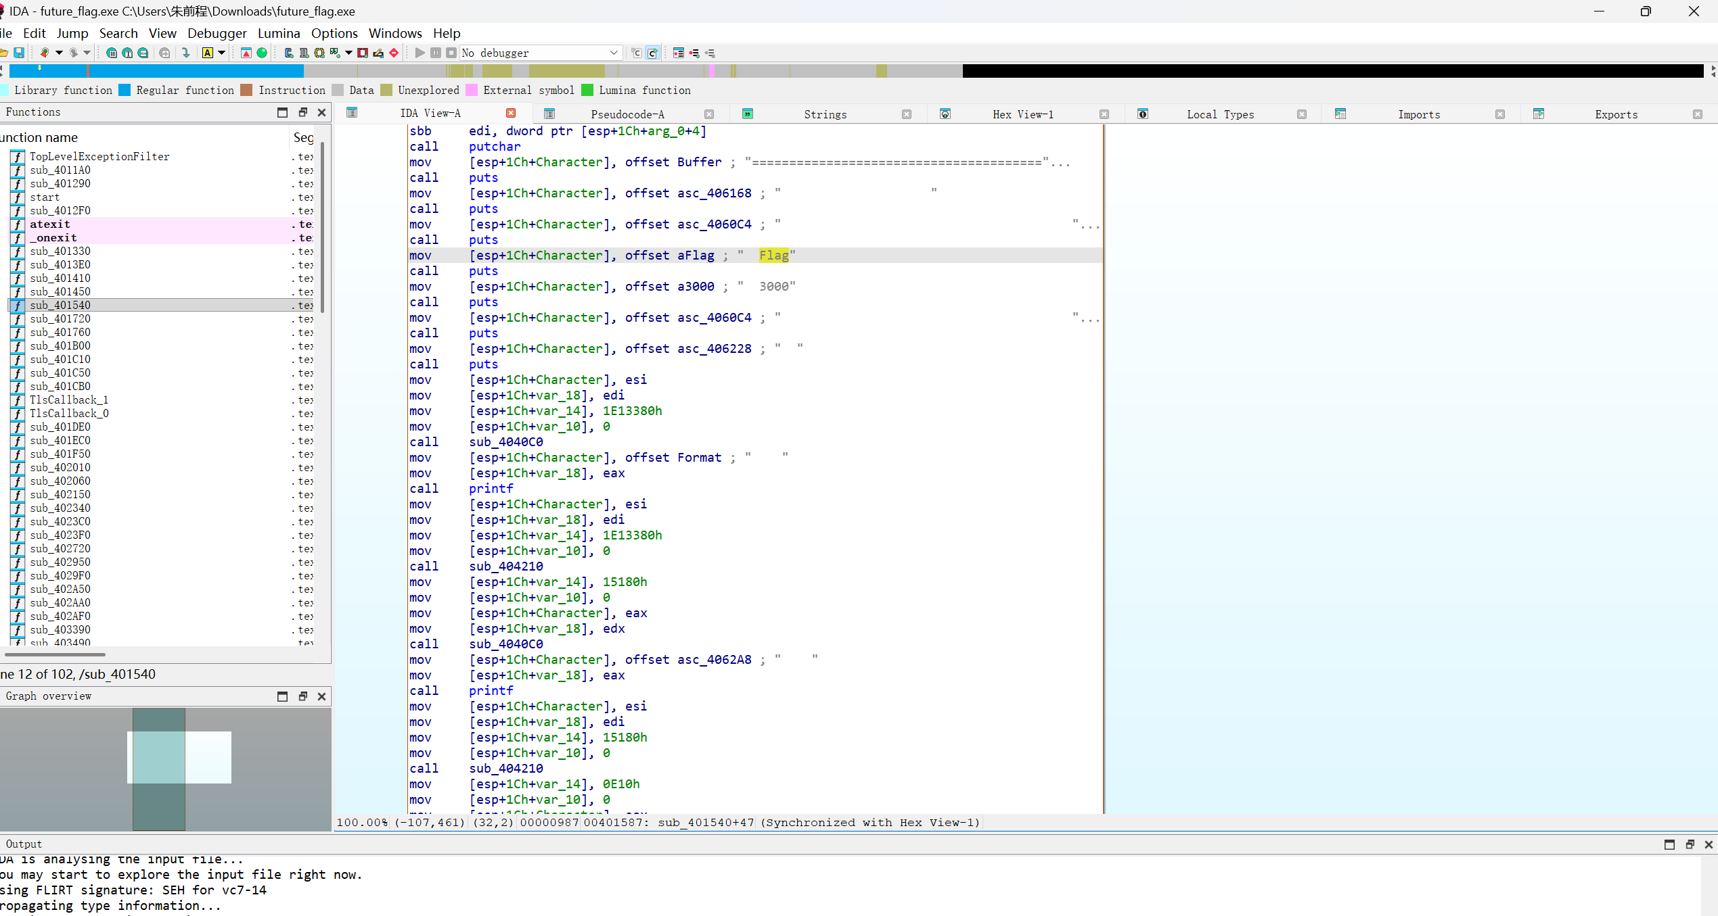This screenshot has height=916, width=1718.
Task: Select sub_401720 in the functions list
Action: coord(60,319)
